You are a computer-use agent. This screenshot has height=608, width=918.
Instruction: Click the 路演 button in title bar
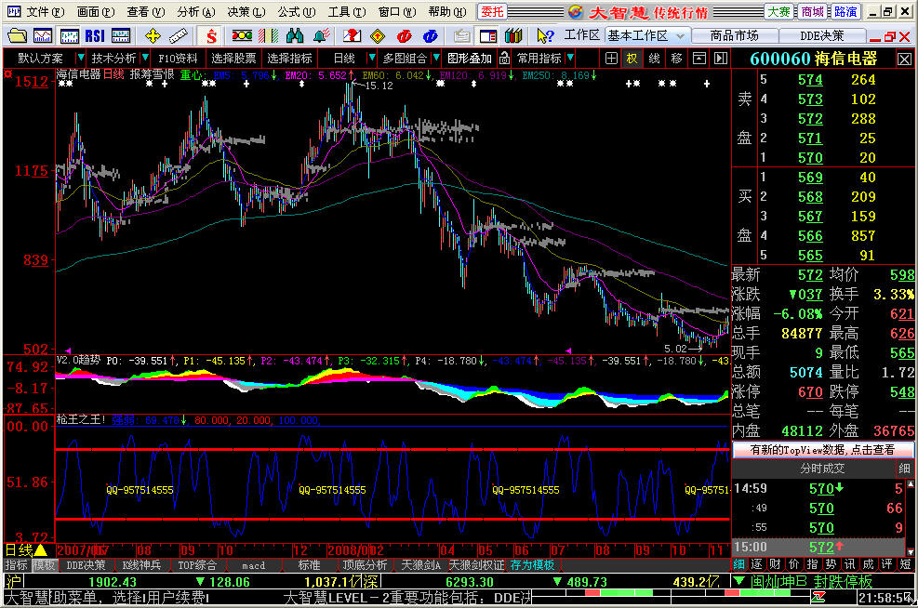[x=845, y=12]
